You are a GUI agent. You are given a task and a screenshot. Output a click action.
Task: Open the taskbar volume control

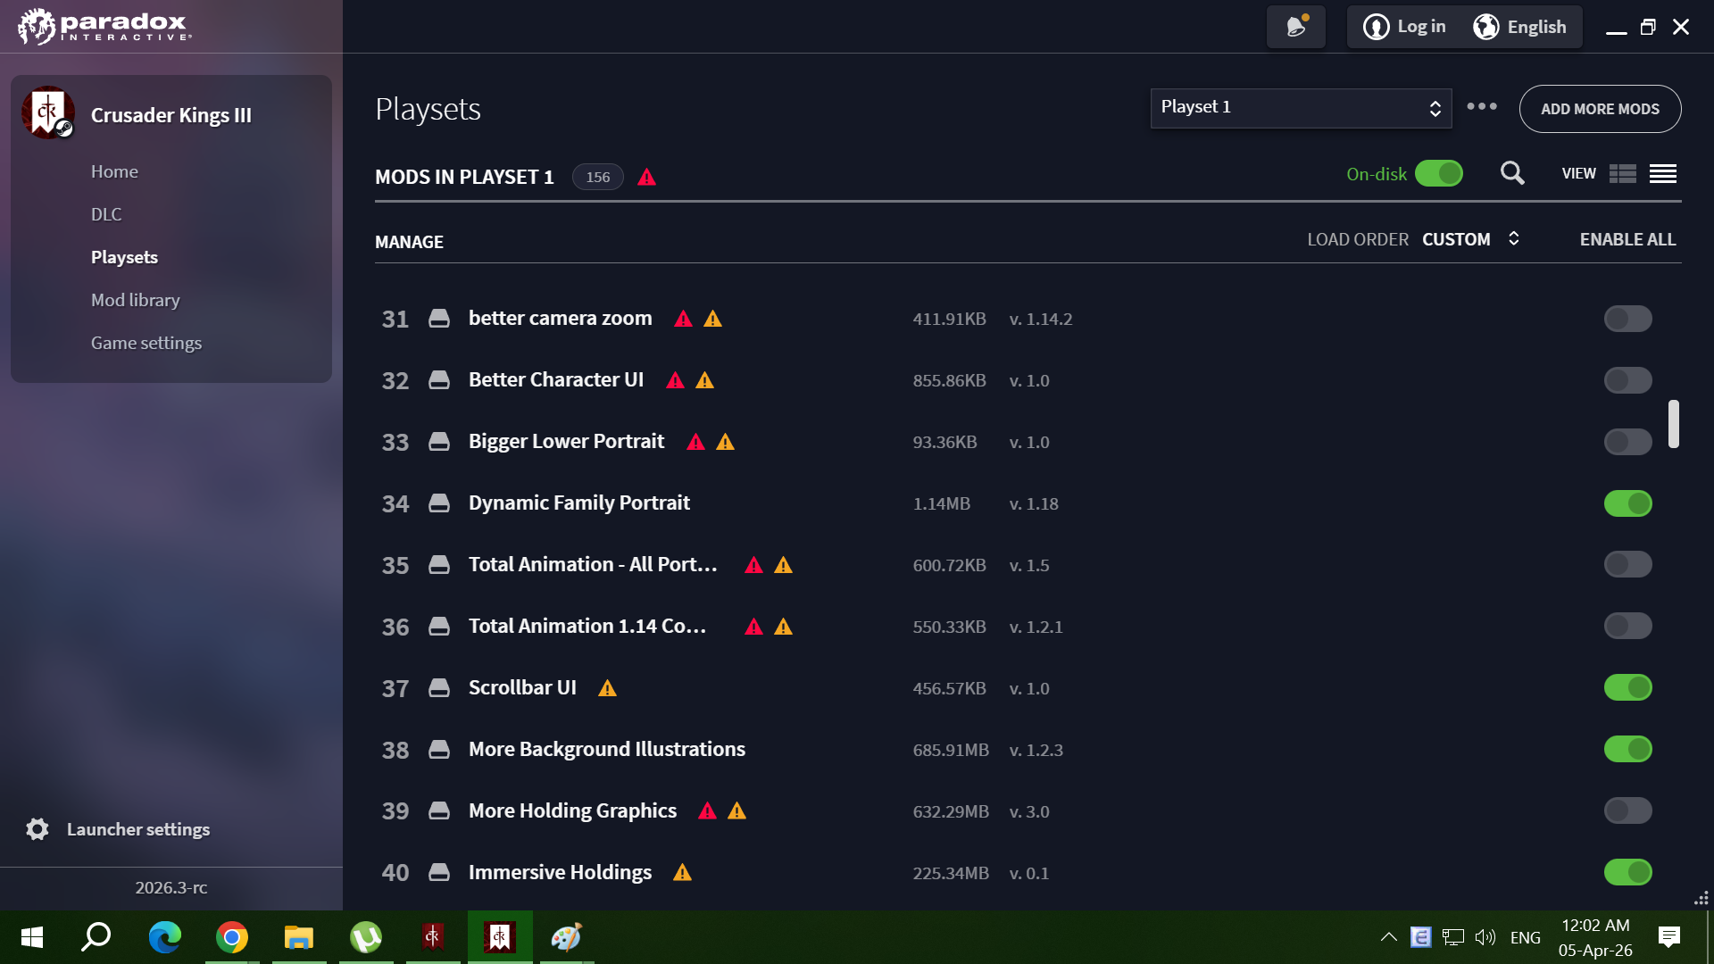click(x=1485, y=937)
